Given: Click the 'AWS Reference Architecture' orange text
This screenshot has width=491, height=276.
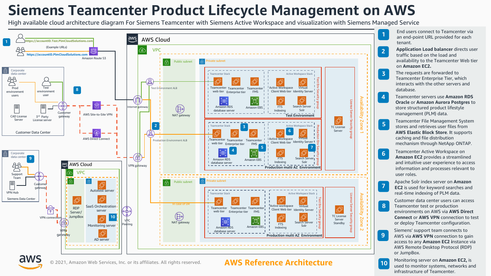Looking at the screenshot, I should (x=278, y=263).
